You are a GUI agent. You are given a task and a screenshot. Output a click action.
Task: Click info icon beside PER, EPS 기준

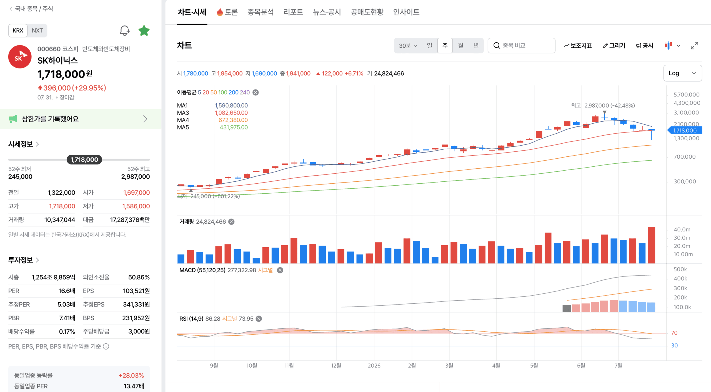[x=106, y=346]
